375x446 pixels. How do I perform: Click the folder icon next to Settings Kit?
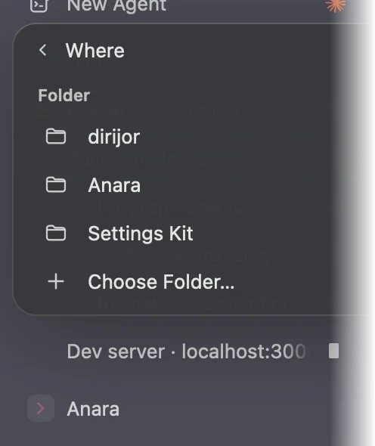(x=56, y=234)
